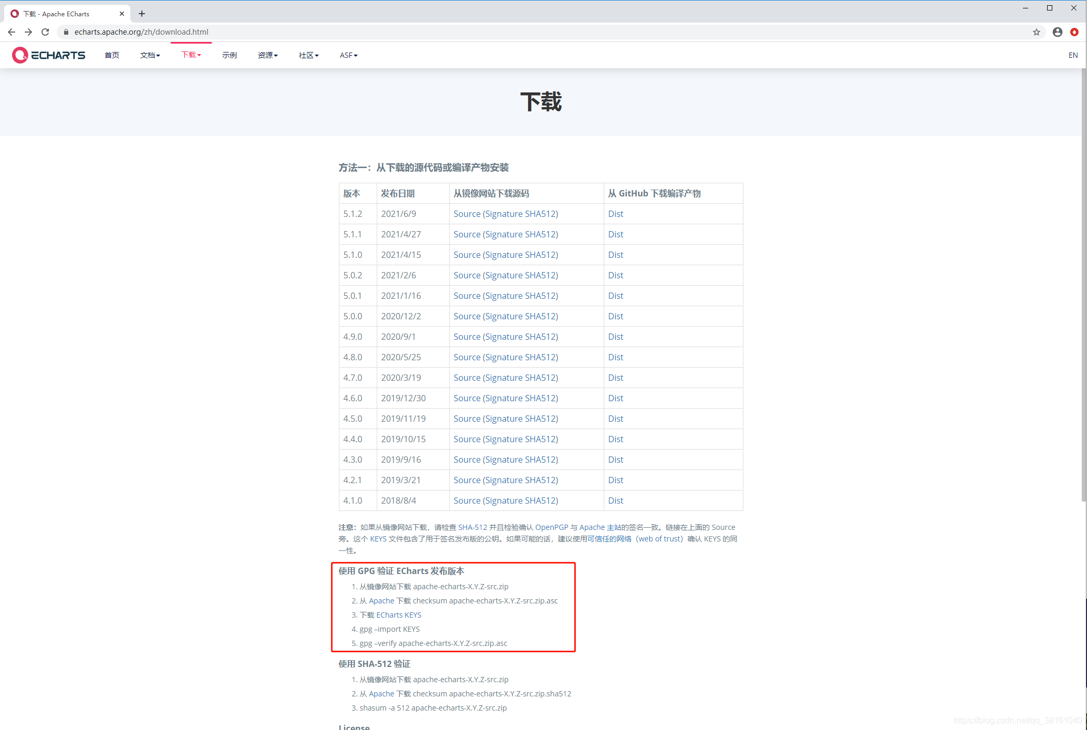Open the 示例 nav item
Image resolution: width=1087 pixels, height=730 pixels.
point(230,55)
